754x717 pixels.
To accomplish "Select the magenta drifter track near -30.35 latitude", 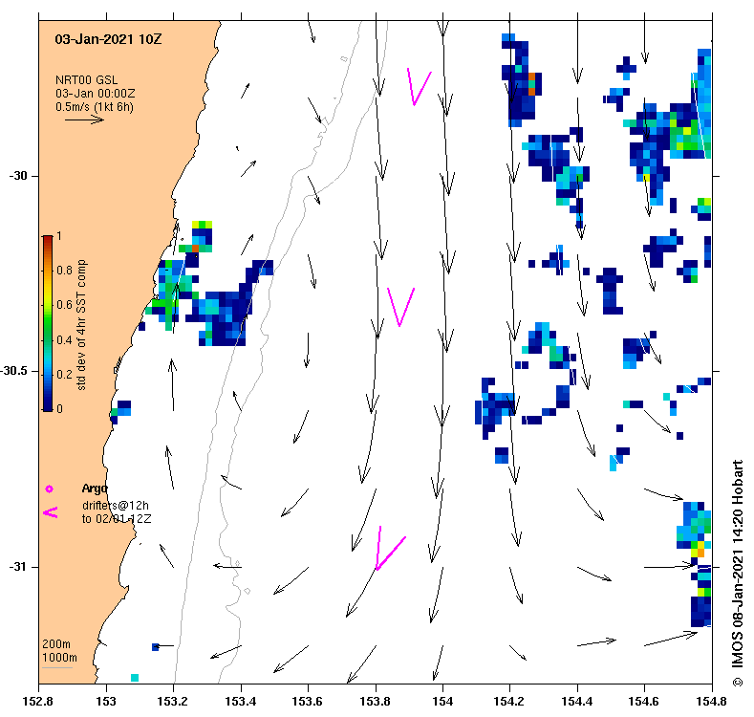I will 400,307.
